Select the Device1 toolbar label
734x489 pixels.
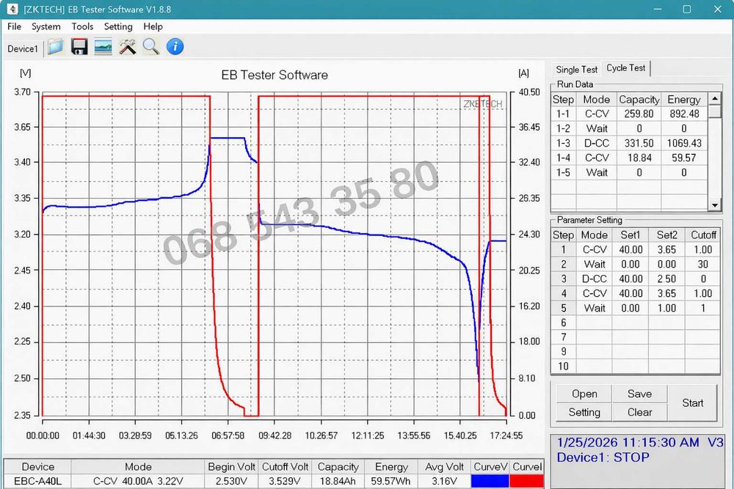pyautogui.click(x=23, y=48)
